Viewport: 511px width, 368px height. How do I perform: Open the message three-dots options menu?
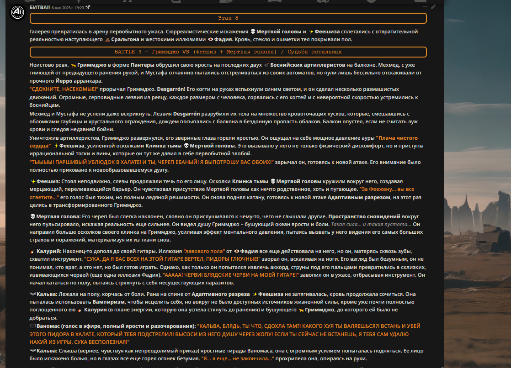click(x=425, y=7)
